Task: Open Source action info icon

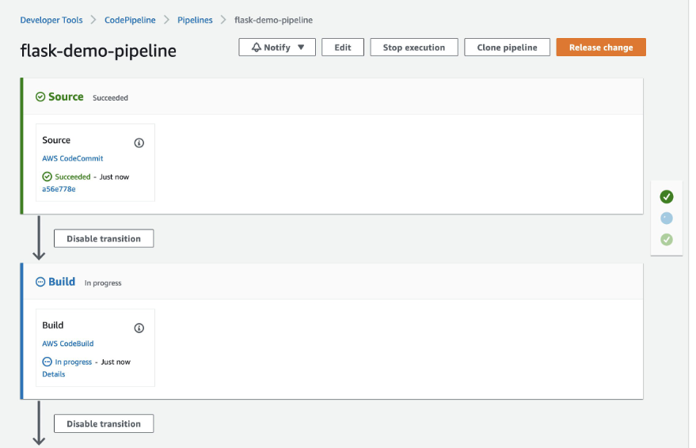Action: 139,142
